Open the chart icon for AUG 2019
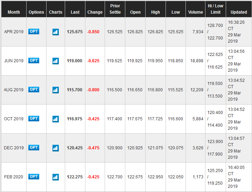Image resolution: width=252 pixels, height=192 pixels. pos(56,90)
